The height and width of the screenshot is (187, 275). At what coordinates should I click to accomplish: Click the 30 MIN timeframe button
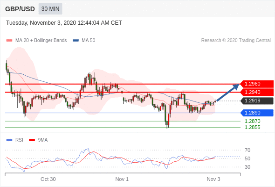click(50, 9)
